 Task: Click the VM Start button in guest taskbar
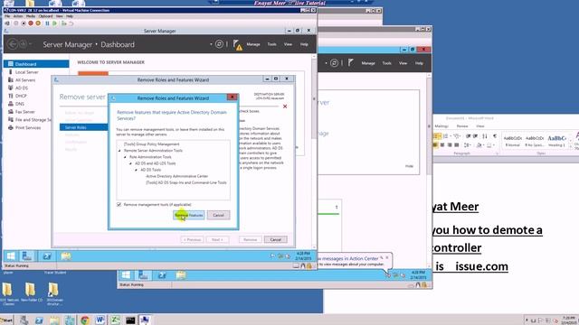click(x=11, y=255)
